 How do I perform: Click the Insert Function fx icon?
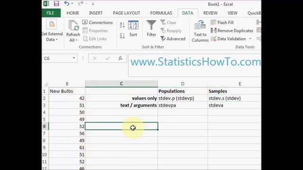(x=120, y=58)
